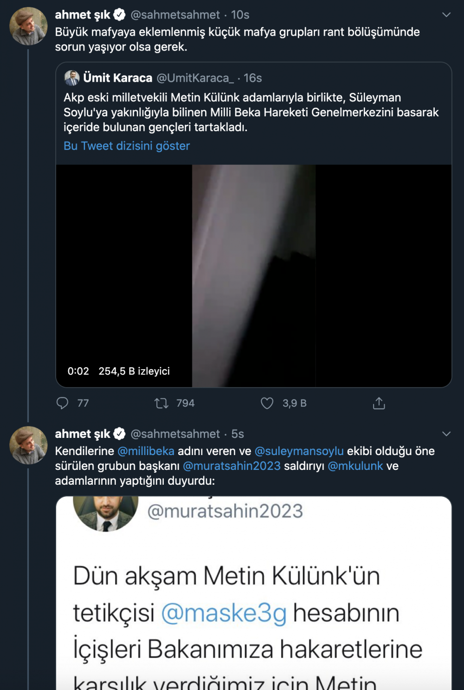Viewport: 464px width, 690px height.
Task: Show the thread via Bu Tweet dizisini göster
Action: (x=127, y=146)
